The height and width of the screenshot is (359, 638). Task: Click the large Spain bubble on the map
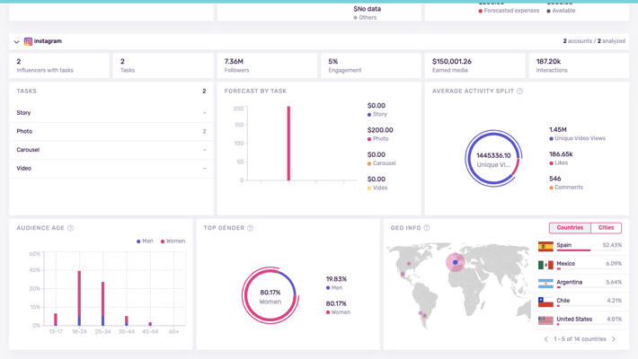click(456, 262)
